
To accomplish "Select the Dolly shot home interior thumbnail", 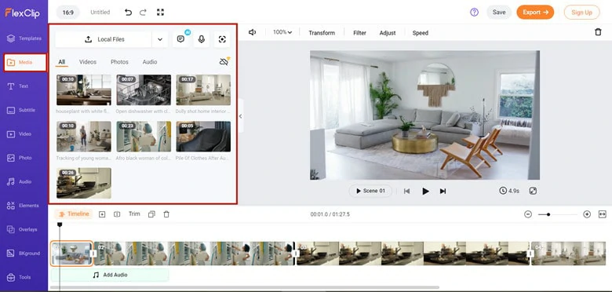I will [x=203, y=89].
